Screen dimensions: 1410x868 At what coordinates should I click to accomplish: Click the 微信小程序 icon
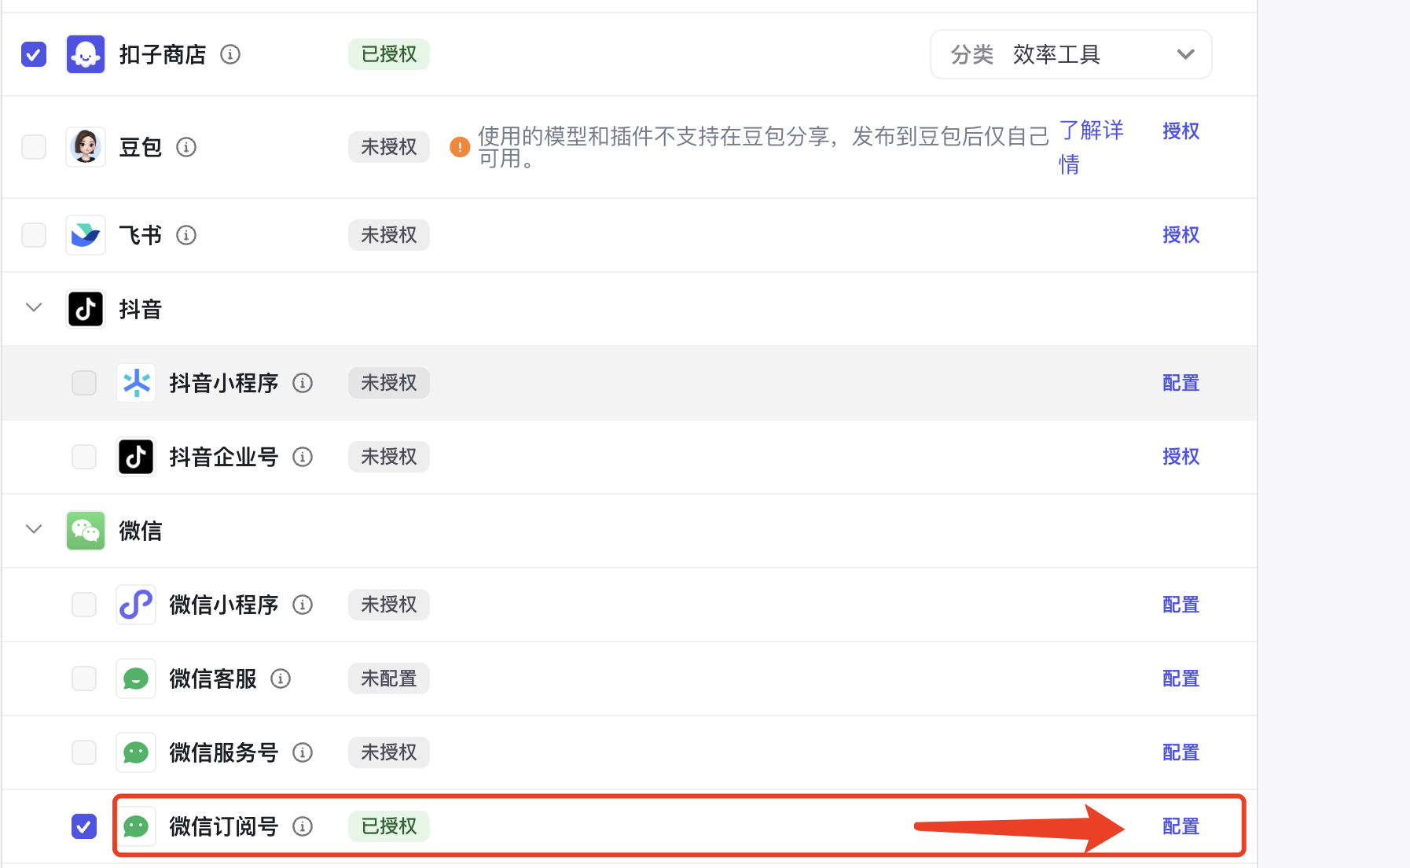[x=136, y=605]
